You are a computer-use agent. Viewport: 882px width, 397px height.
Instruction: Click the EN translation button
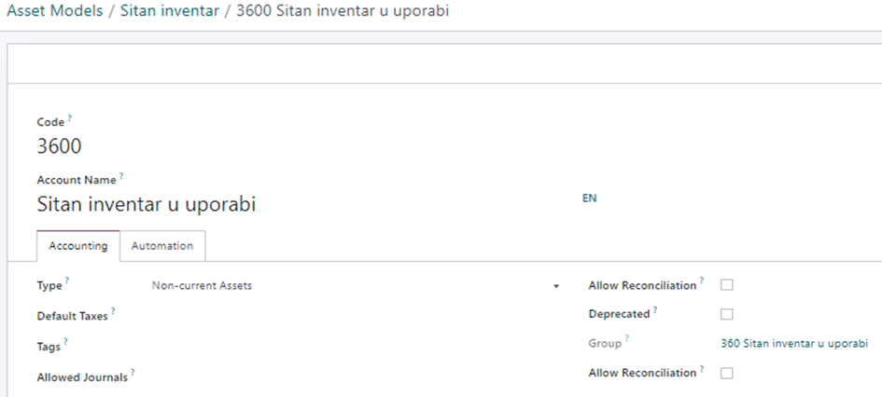click(x=589, y=198)
